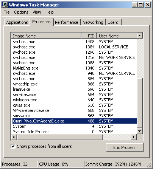Select the System Idle Process row
The image size is (153, 169).
point(75,132)
